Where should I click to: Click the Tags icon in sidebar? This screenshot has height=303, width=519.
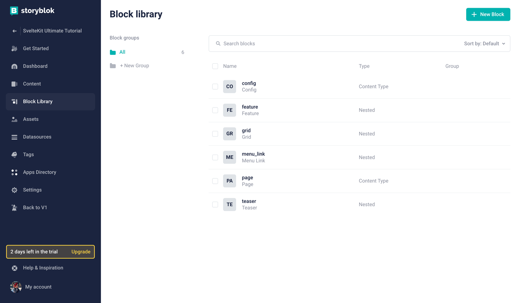tap(14, 155)
